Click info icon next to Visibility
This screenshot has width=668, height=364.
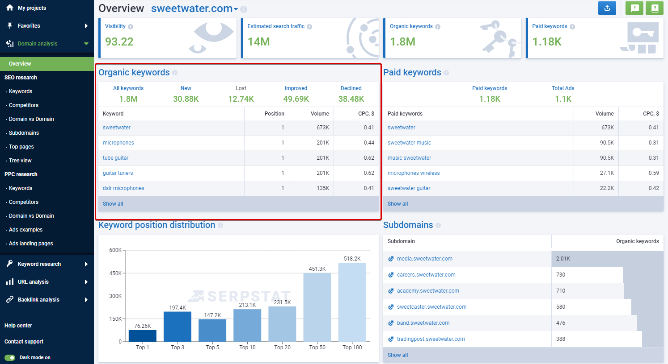[131, 27]
